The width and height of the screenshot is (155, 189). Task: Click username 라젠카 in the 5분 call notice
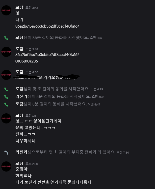tap(21, 96)
